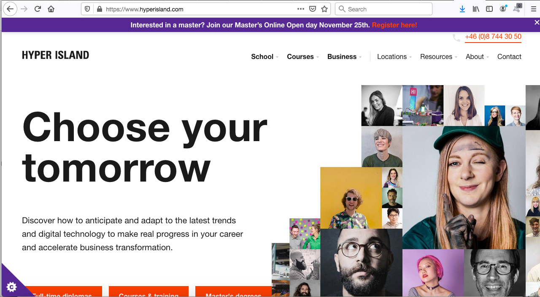Screen dimensions: 540x297
Task: Save page to Pocket icon
Action: pos(313,9)
